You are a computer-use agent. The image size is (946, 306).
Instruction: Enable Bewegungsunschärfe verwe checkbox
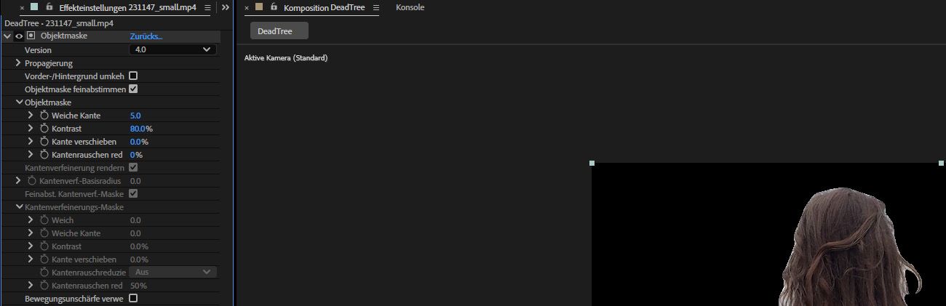(133, 298)
